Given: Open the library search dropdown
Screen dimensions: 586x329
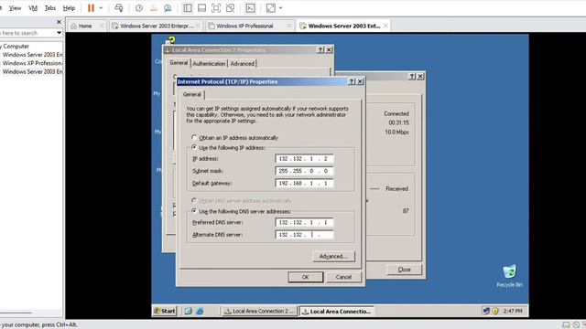Looking at the screenshot, I should pos(59,33).
